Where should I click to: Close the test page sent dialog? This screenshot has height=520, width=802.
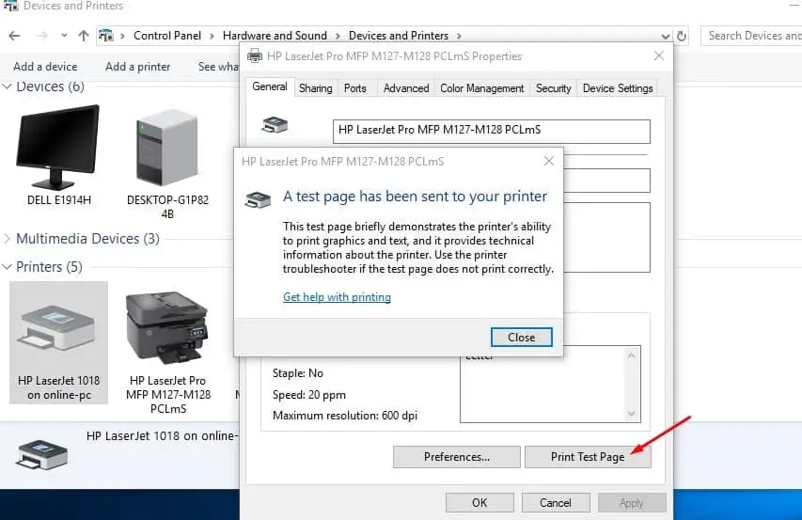click(521, 337)
